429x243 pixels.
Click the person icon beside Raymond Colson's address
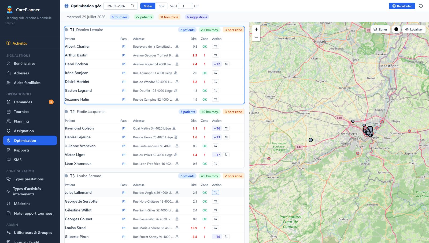tap(174, 128)
